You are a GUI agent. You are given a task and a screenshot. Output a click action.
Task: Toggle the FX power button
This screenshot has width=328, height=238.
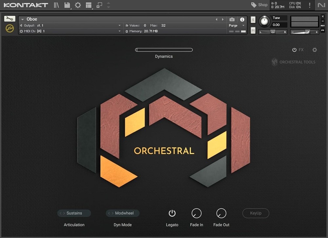tap(295, 50)
